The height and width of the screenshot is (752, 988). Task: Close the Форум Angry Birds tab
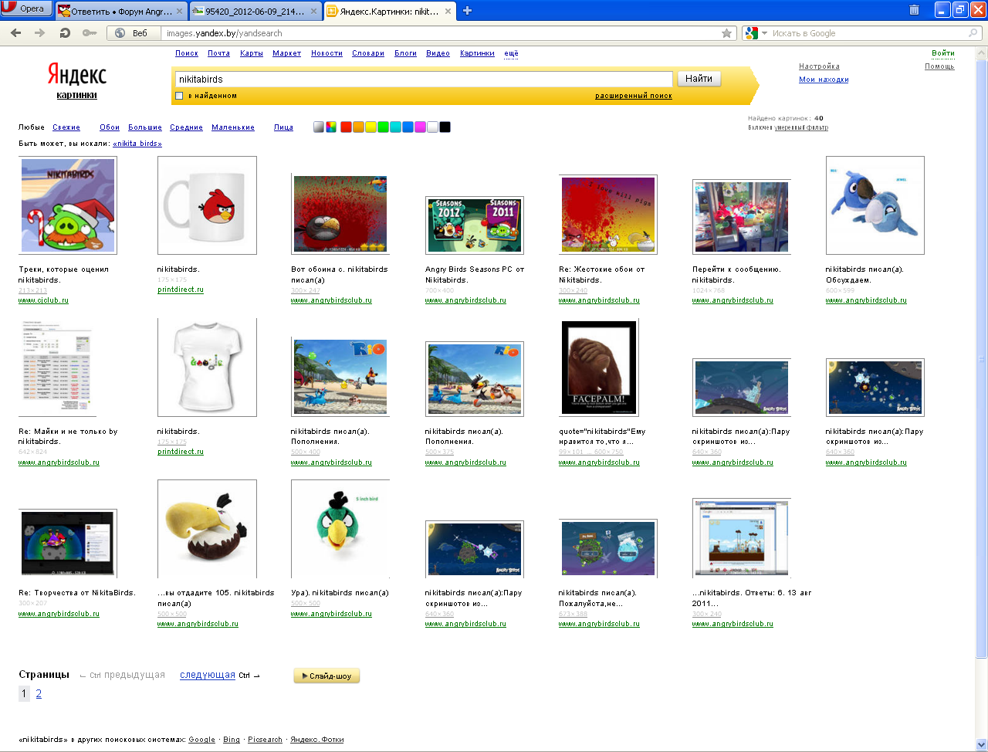click(x=180, y=12)
